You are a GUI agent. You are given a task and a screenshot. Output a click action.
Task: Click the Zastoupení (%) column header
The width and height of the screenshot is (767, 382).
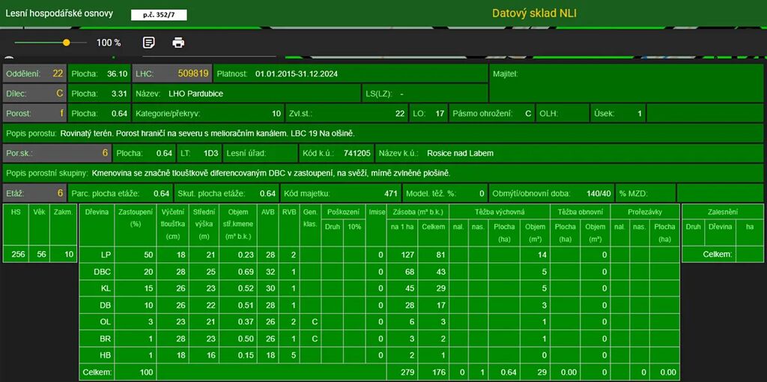click(x=136, y=217)
